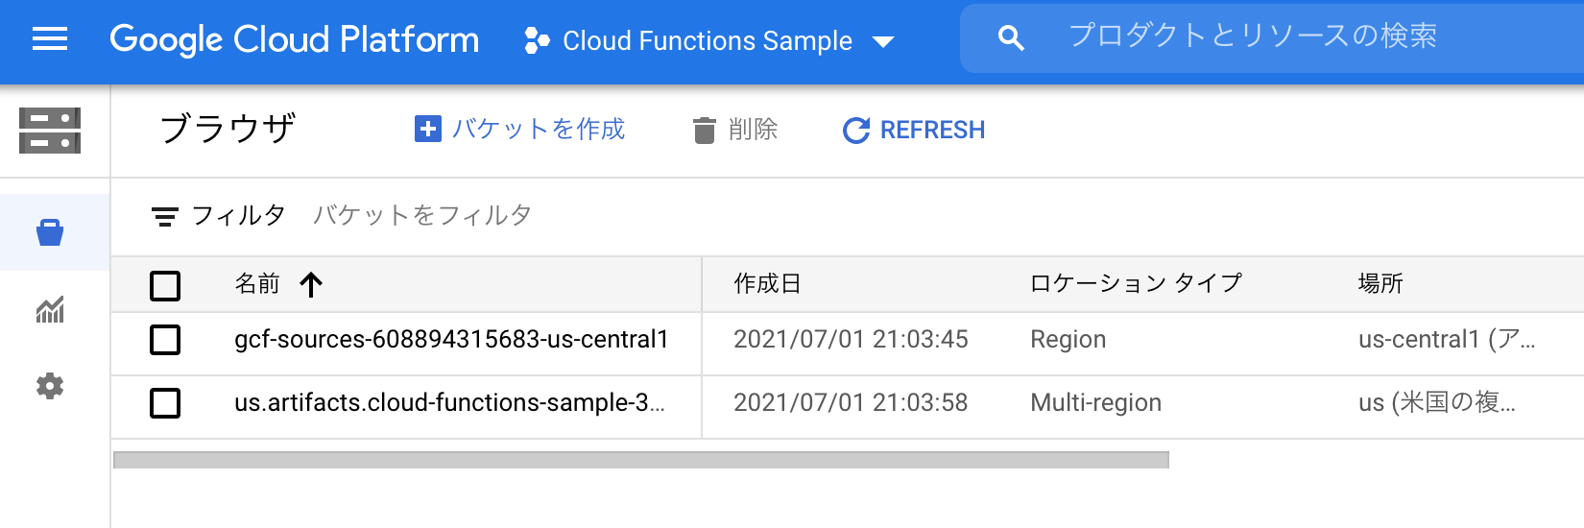Click the horizontal table scrollbar
This screenshot has width=1584, height=528.
click(x=640, y=460)
